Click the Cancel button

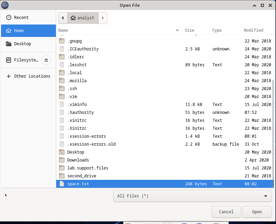click(x=226, y=212)
